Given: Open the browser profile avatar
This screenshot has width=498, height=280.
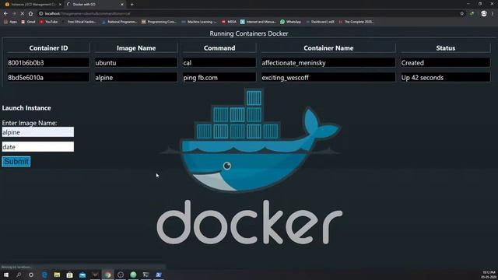Looking at the screenshot, I should 484,14.
